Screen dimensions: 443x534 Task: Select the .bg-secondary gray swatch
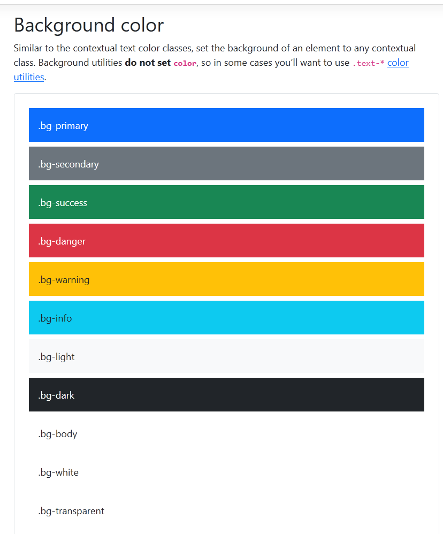(226, 164)
